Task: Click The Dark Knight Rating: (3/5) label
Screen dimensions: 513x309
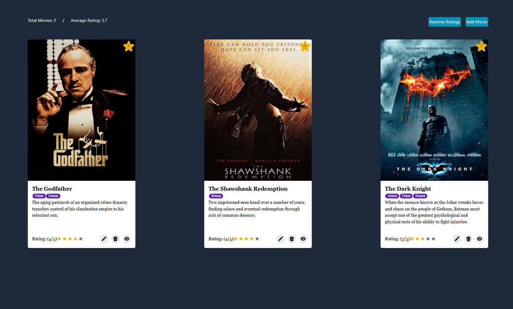Action: (x=397, y=239)
